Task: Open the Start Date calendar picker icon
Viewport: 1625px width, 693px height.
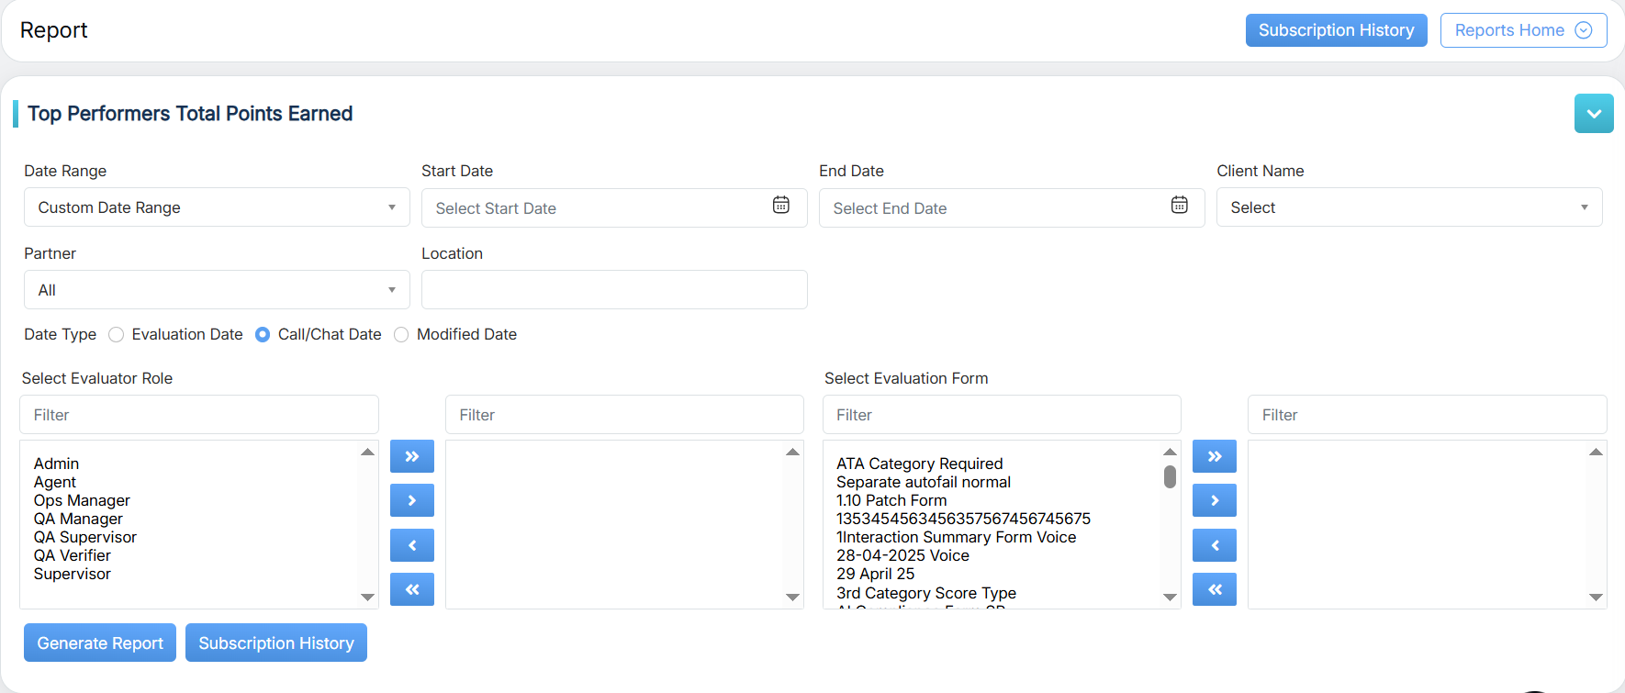Action: [x=780, y=206]
